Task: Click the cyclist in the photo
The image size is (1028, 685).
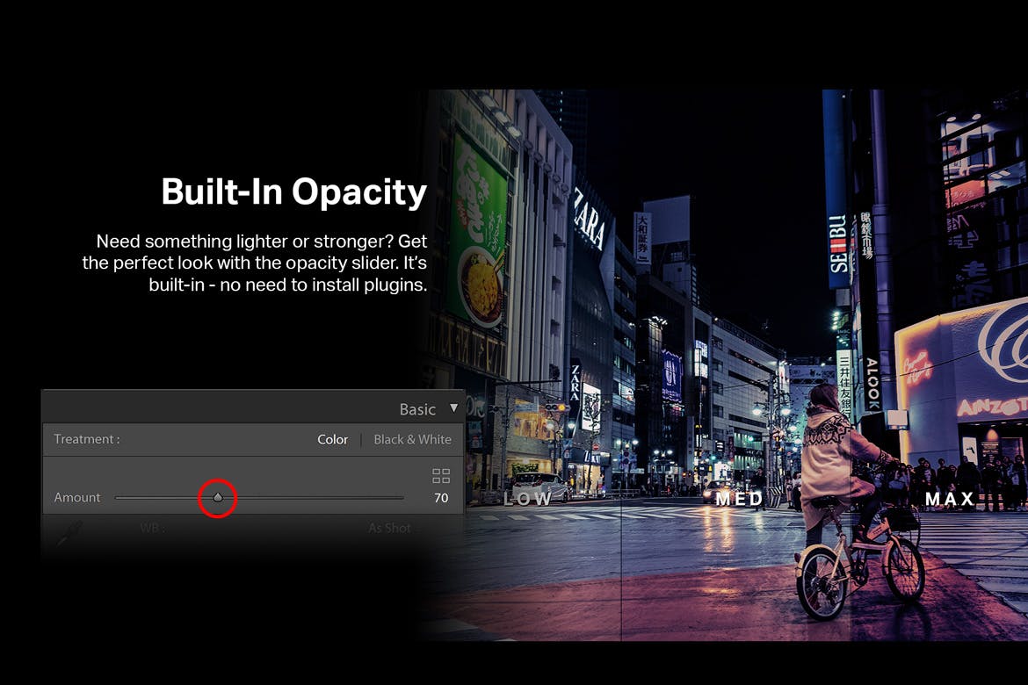Action: tap(843, 492)
